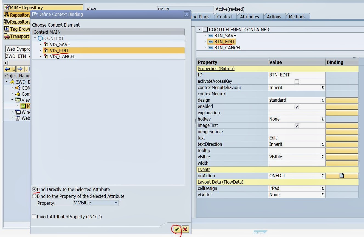Cancel the dialog with the red X
Viewport: 364px width, 237px height.
(x=185, y=229)
